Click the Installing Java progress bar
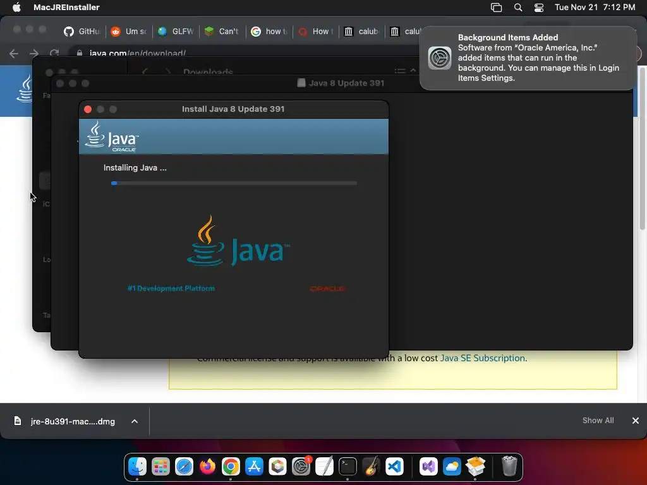 [x=234, y=183]
